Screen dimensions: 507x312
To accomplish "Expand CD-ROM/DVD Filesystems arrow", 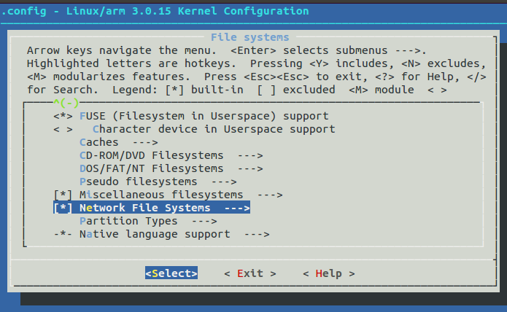I will point(250,156).
